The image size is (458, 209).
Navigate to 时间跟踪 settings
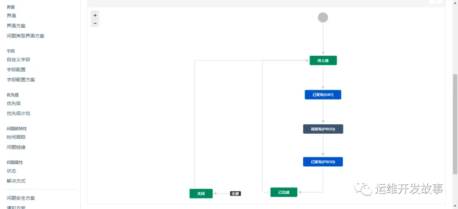[16, 137]
